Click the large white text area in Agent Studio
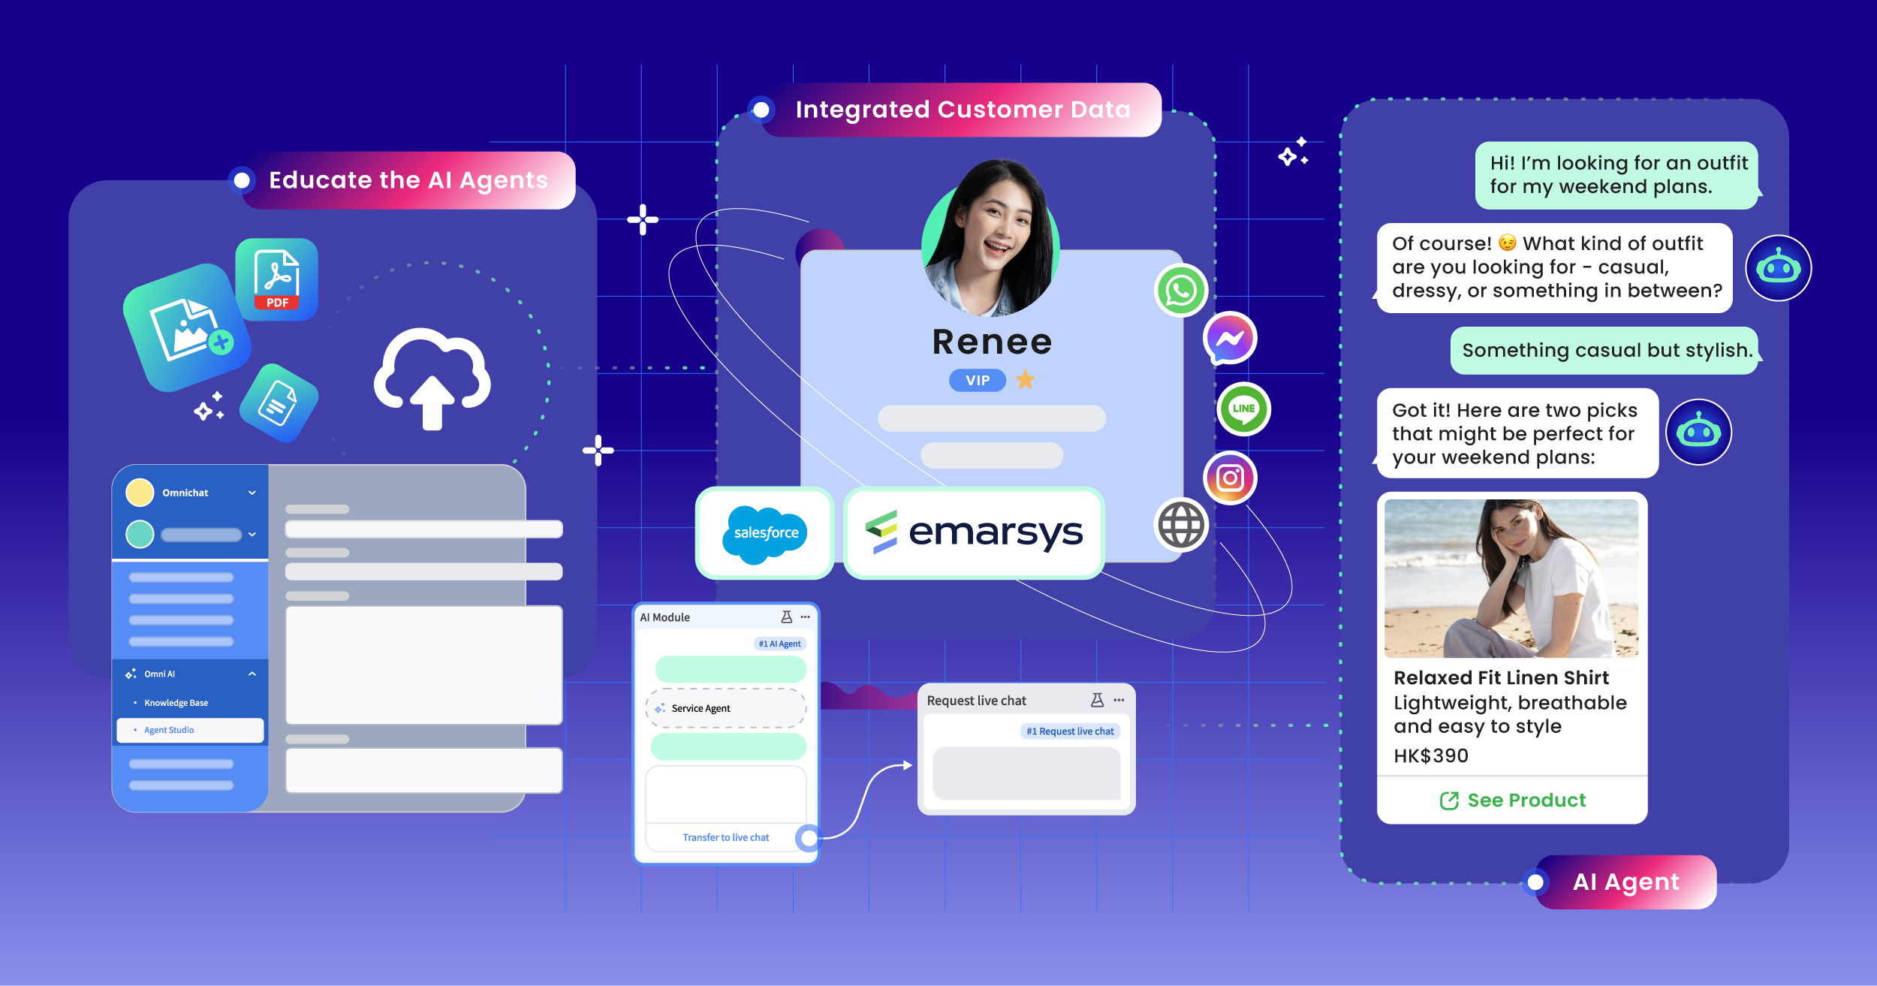This screenshot has width=1877, height=986. coord(424,665)
